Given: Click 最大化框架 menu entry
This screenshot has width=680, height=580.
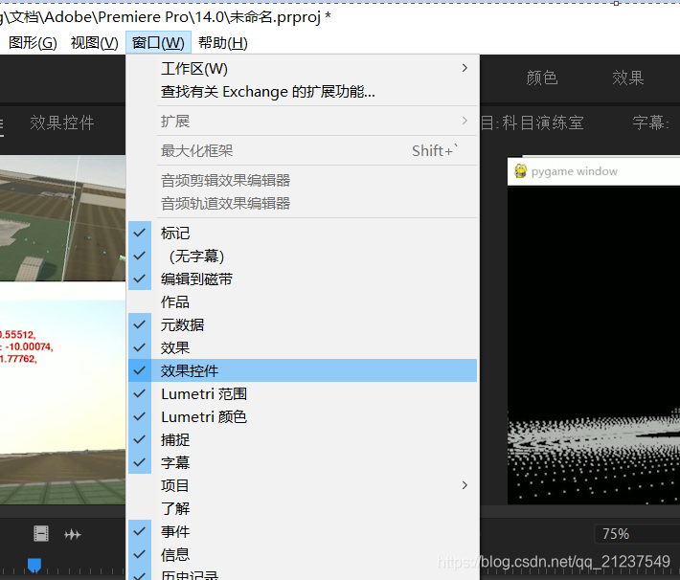Looking at the screenshot, I should coord(303,150).
